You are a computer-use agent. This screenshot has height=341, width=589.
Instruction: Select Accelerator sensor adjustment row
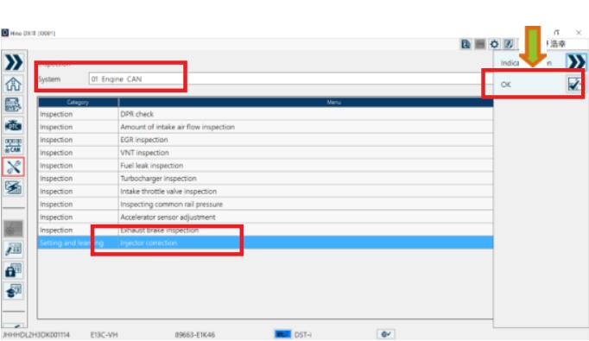click(265, 217)
